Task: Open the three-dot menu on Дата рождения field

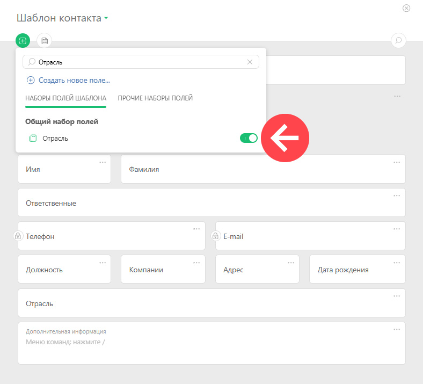Action: [x=397, y=263]
